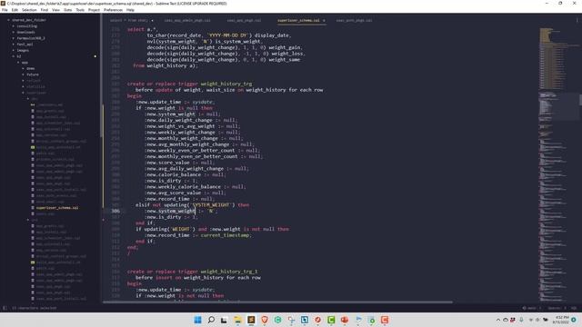Open the Camtasia green C taskbar icon
Image resolution: width=582 pixels, height=327 pixels.
point(331,320)
